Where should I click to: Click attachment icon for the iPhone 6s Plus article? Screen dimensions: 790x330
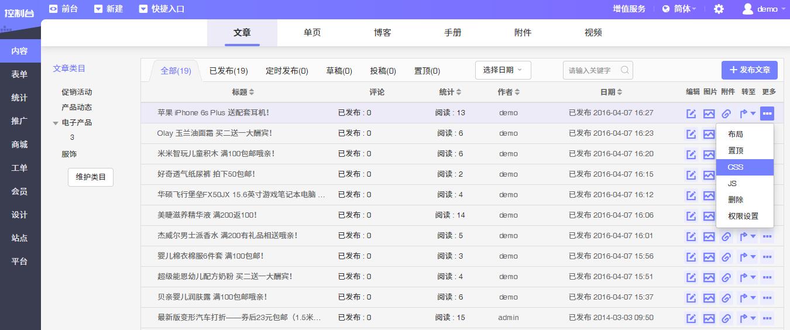pyautogui.click(x=726, y=114)
